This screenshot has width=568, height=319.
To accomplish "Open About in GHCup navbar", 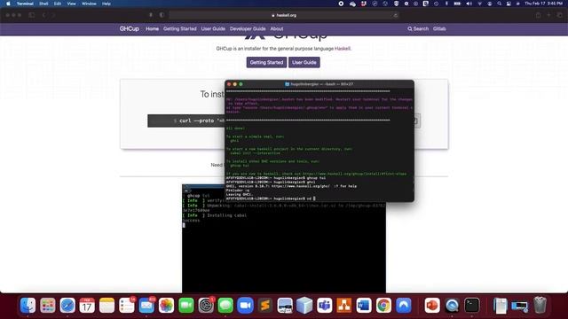I will click(x=276, y=28).
